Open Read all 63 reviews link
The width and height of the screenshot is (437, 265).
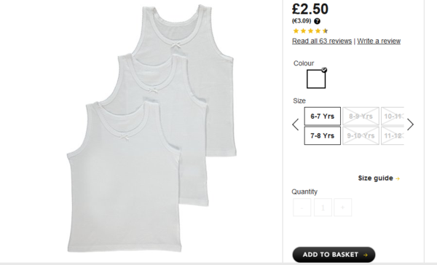(322, 41)
